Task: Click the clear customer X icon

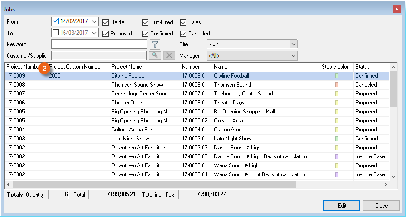Action: tap(169, 56)
